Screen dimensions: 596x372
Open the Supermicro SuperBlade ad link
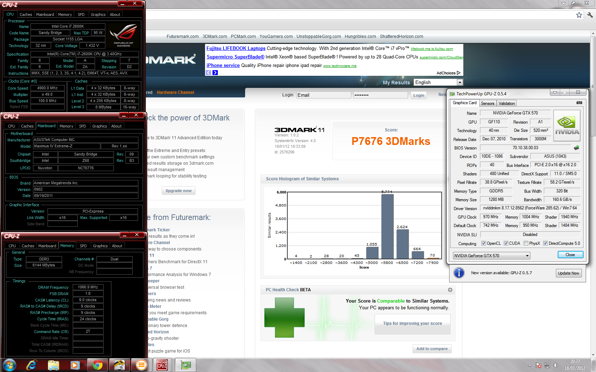pyautogui.click(x=236, y=57)
